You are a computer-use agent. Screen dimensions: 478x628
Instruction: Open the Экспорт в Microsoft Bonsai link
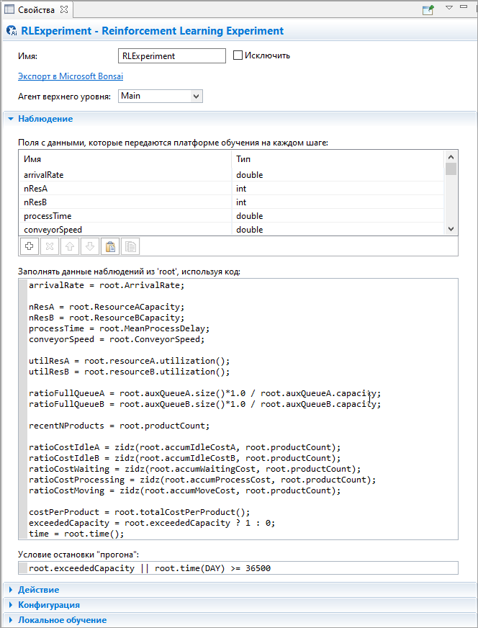(x=71, y=76)
